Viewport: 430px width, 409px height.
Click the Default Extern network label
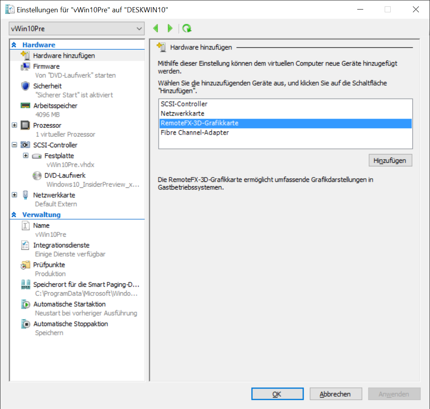56,204
